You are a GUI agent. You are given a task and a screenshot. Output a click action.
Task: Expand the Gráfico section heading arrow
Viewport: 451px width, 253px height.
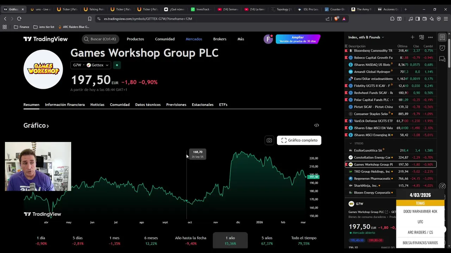click(x=48, y=125)
